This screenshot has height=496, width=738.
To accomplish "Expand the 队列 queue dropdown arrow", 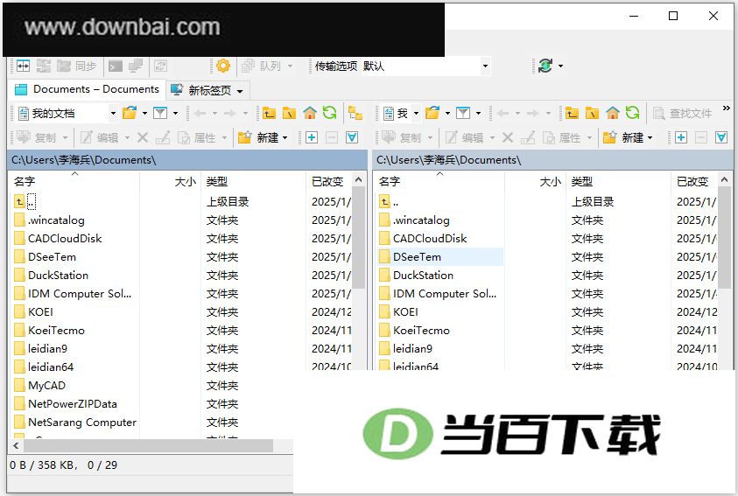I will (290, 66).
